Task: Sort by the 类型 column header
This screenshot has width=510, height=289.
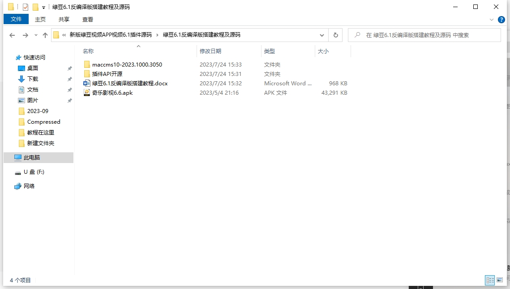Action: coord(269,51)
